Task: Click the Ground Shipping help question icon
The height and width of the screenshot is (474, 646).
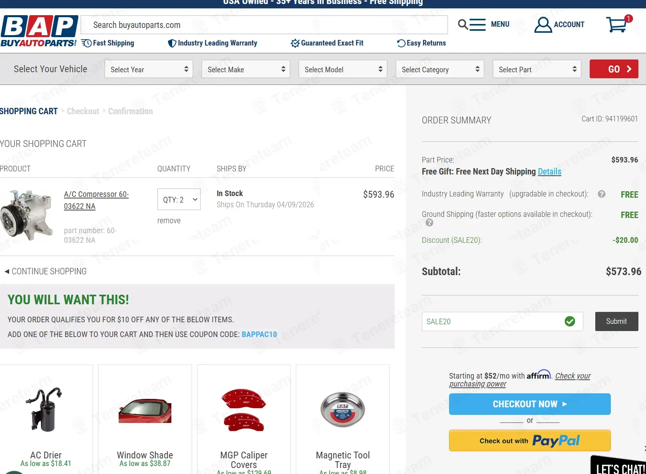Action: 429,223
